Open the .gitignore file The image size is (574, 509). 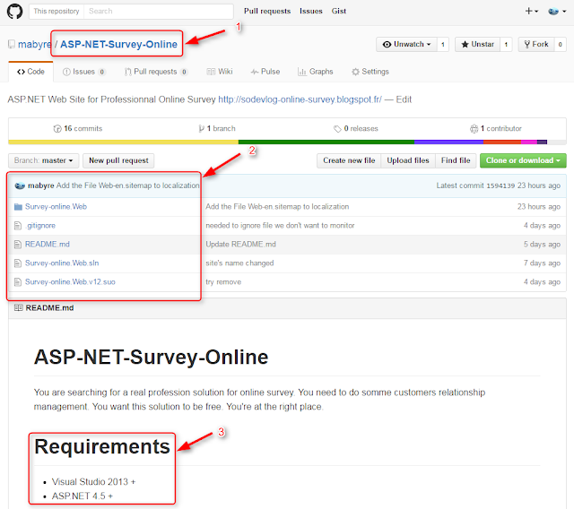(x=40, y=226)
